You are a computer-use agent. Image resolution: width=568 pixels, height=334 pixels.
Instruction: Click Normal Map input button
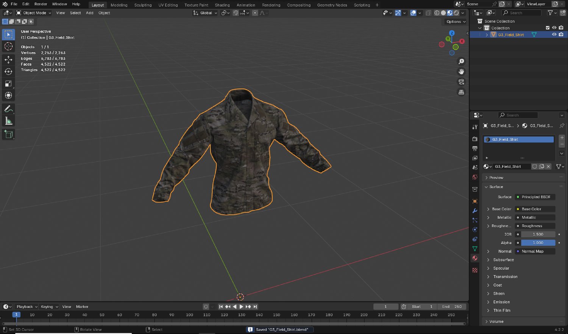point(535,251)
